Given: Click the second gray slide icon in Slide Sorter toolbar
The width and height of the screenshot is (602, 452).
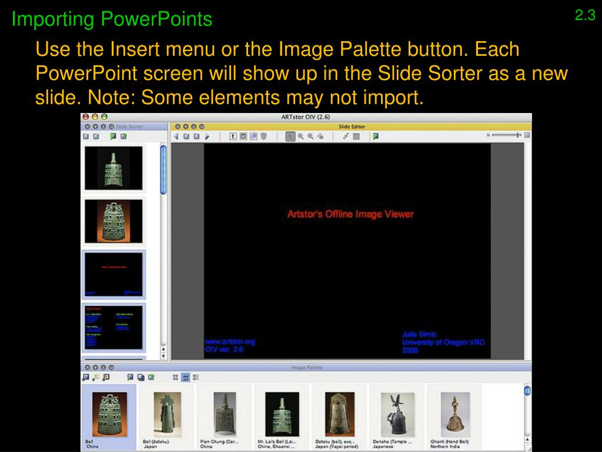Looking at the screenshot, I should [96, 137].
